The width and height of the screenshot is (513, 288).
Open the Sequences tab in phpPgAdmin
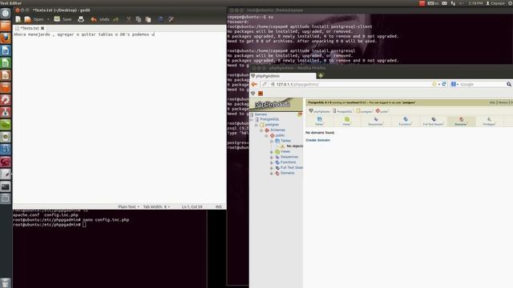(376, 121)
